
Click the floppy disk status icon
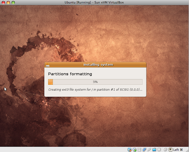(139, 150)
